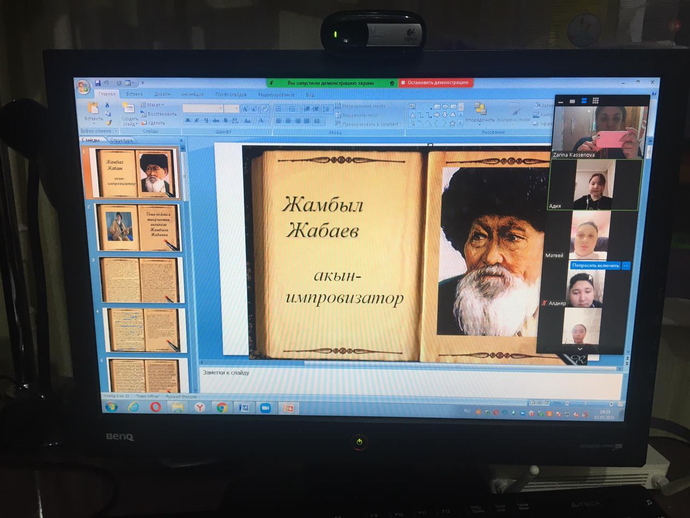
Task: Increase font size with larger A icon
Action: pyautogui.click(x=245, y=109)
